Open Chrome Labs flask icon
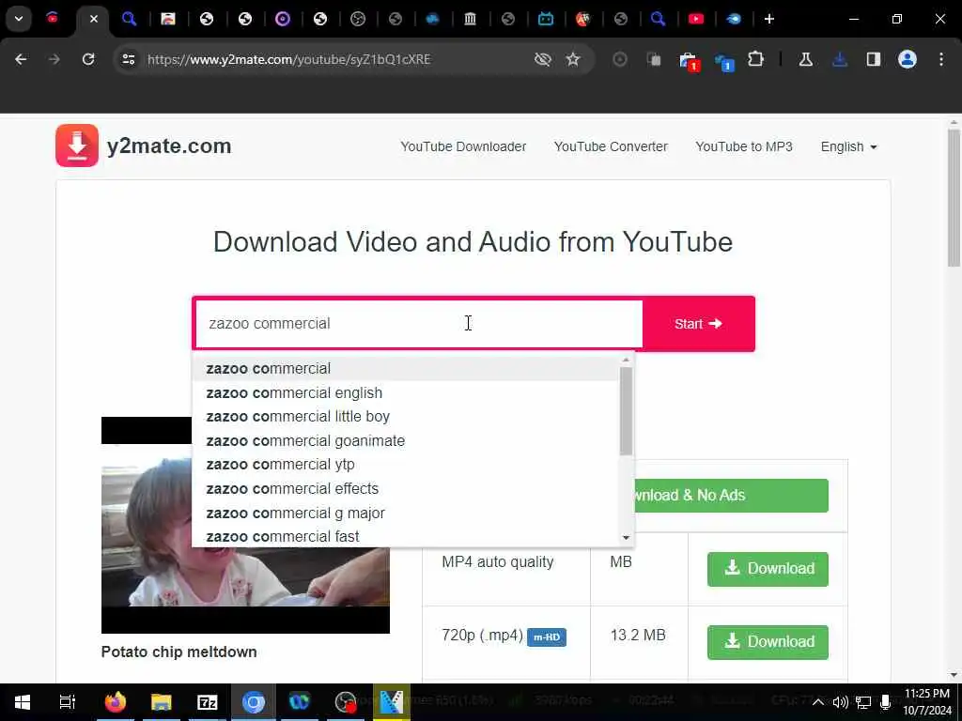The image size is (962, 721). pos(805,59)
